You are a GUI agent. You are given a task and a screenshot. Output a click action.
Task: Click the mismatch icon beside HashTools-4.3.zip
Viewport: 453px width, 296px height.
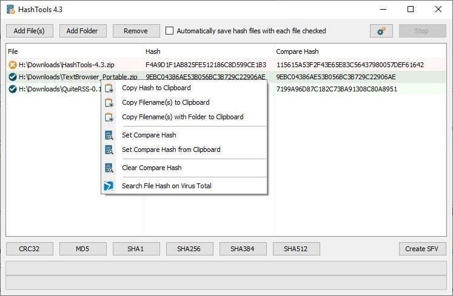[x=12, y=65]
